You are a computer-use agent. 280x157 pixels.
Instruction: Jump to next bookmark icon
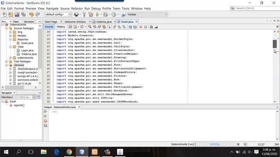[119, 27]
